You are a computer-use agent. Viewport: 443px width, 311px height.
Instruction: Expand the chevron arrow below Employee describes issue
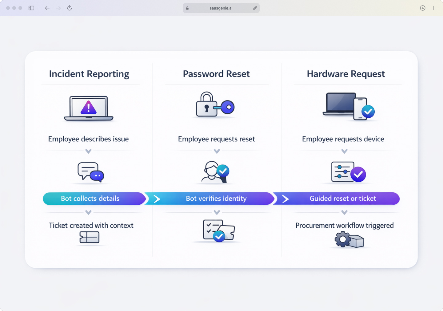click(88, 151)
